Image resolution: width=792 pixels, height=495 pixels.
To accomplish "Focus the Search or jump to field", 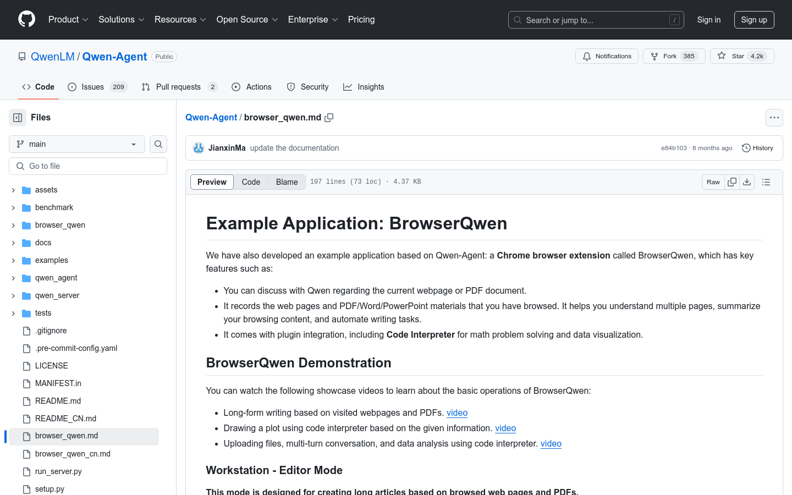I will [x=596, y=20].
